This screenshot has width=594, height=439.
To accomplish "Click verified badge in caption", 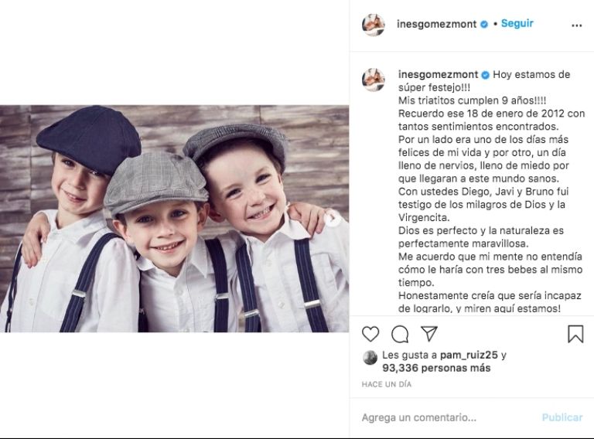I will click(x=485, y=75).
